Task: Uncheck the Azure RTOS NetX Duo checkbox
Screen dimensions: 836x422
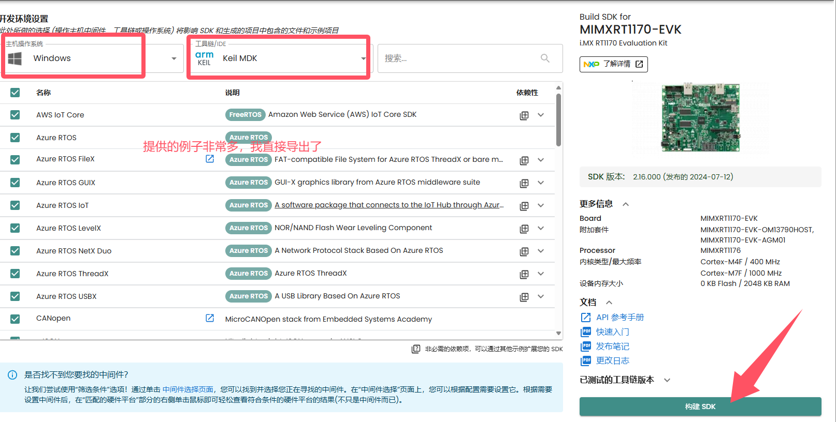Action: pos(15,251)
